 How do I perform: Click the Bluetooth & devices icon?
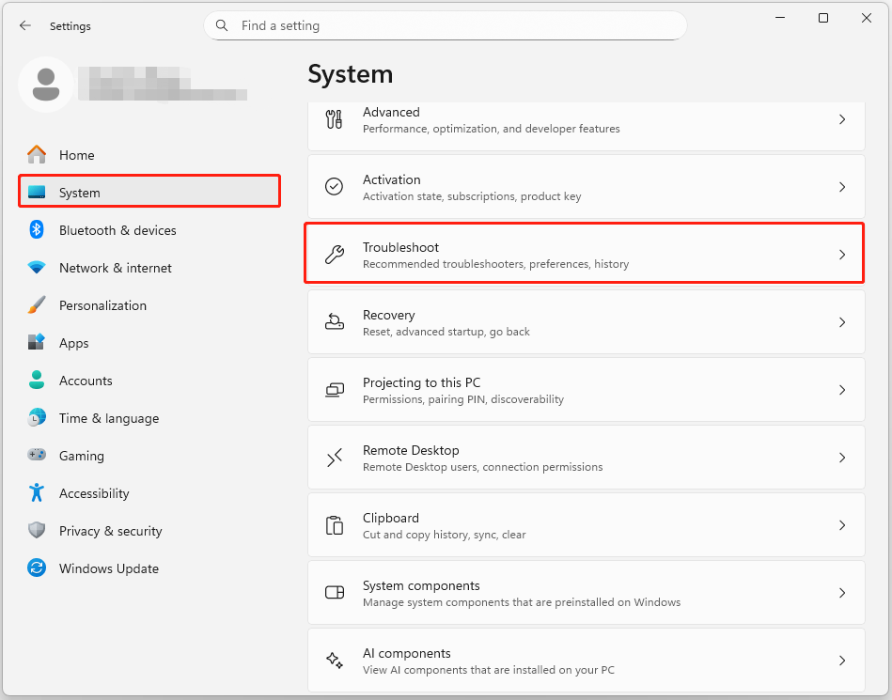(36, 230)
